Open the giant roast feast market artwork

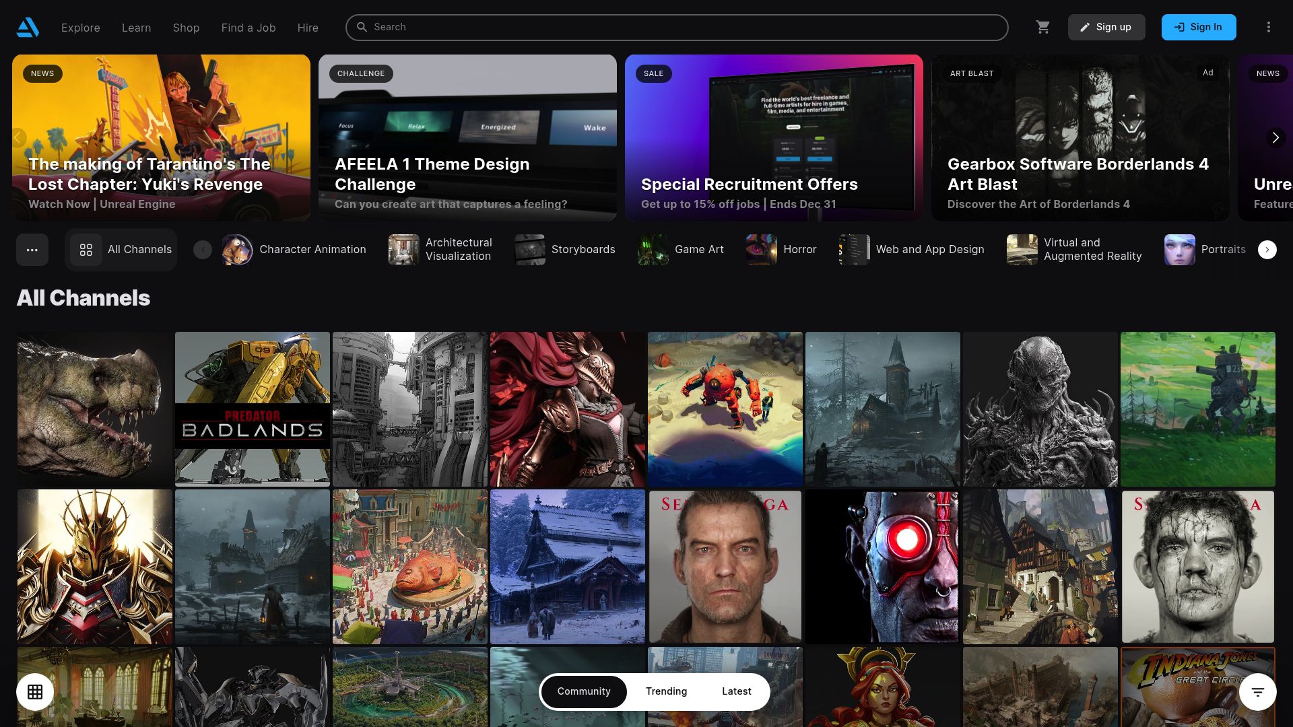click(x=410, y=567)
